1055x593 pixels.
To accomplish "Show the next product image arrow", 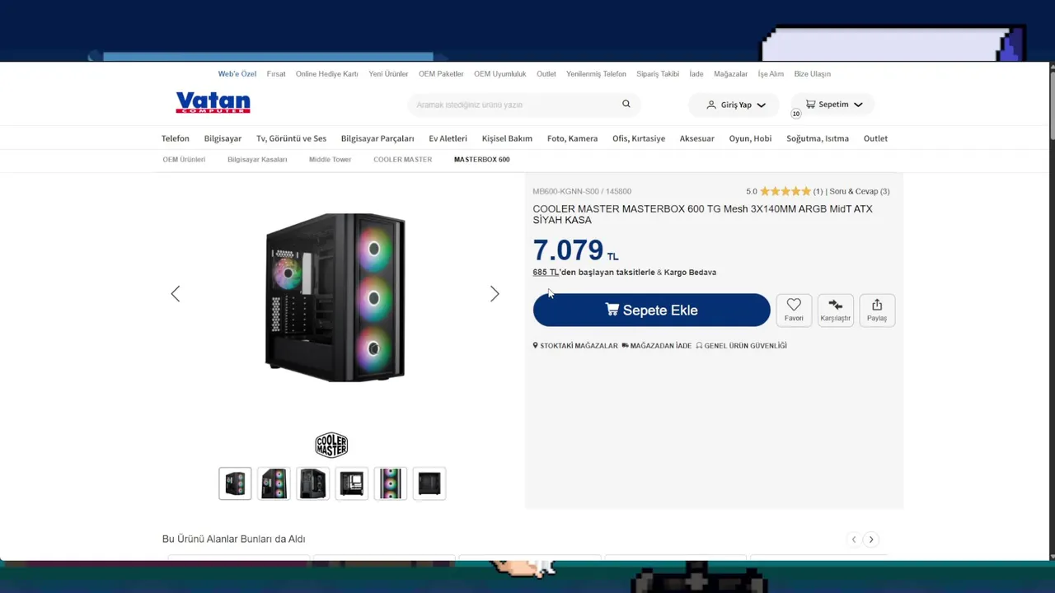I will (x=495, y=294).
